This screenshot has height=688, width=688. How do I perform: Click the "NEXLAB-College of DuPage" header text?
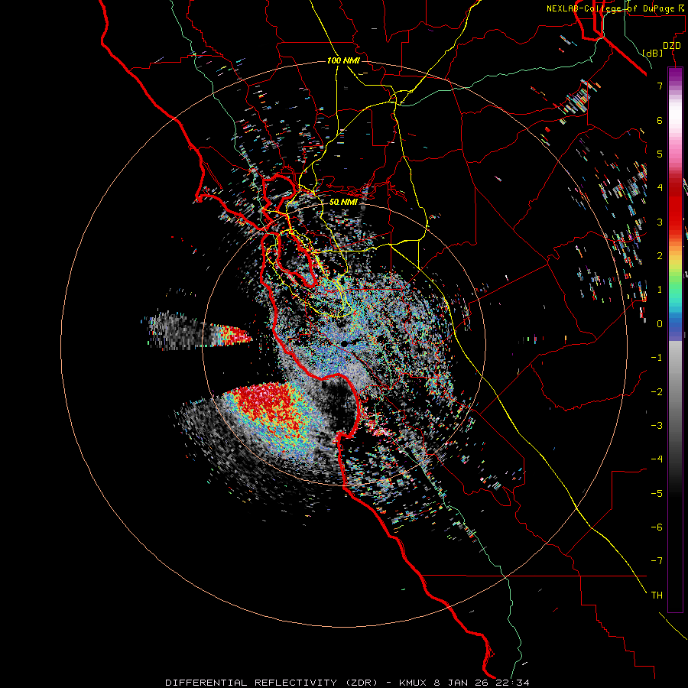(x=612, y=8)
